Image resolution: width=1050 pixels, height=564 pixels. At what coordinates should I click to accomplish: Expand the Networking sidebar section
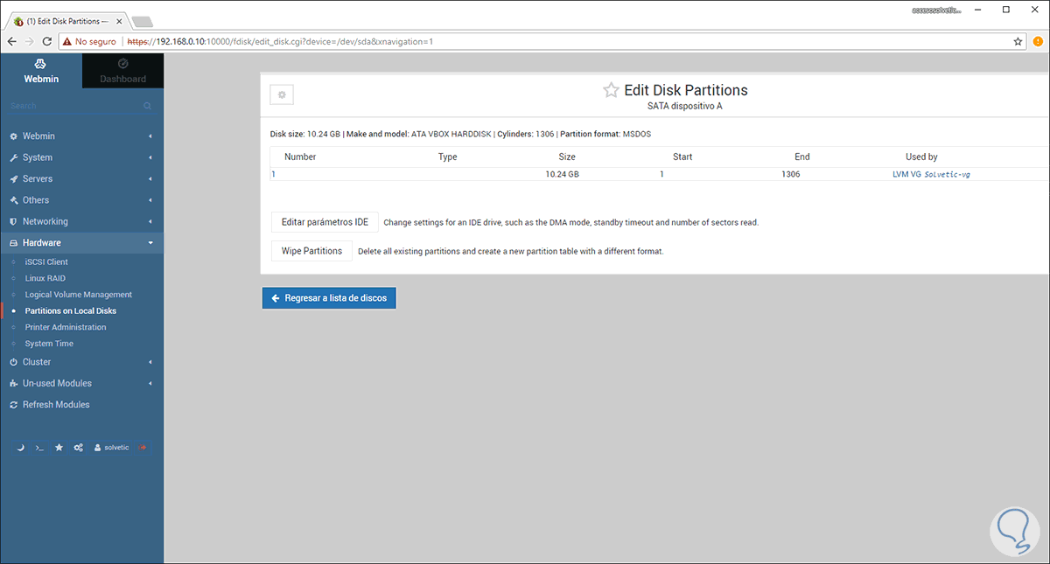[x=81, y=221]
